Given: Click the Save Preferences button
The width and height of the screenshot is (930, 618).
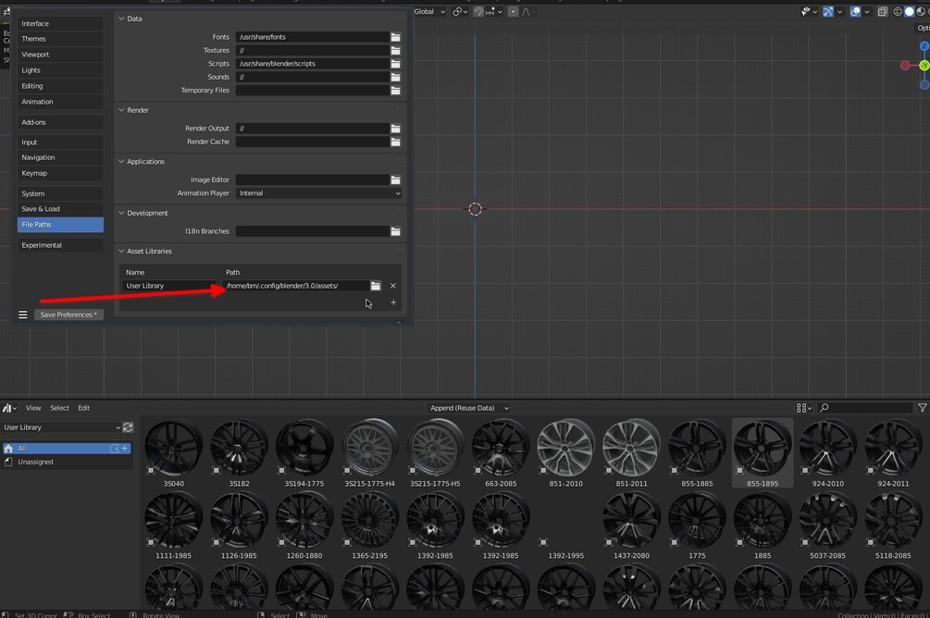Looking at the screenshot, I should [x=68, y=315].
